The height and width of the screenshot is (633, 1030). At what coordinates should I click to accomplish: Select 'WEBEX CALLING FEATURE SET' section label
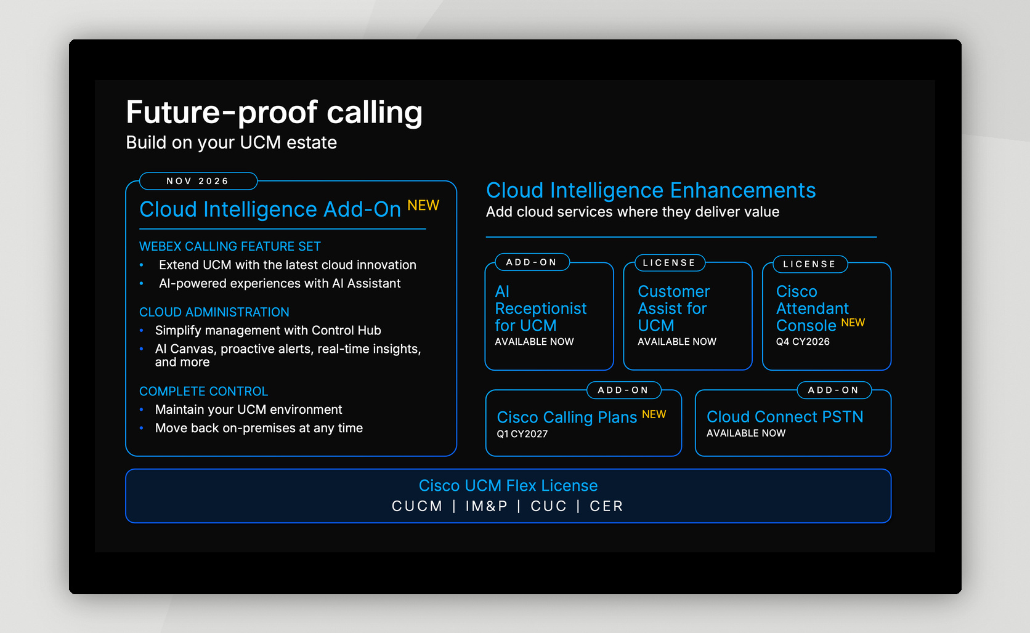pos(230,246)
